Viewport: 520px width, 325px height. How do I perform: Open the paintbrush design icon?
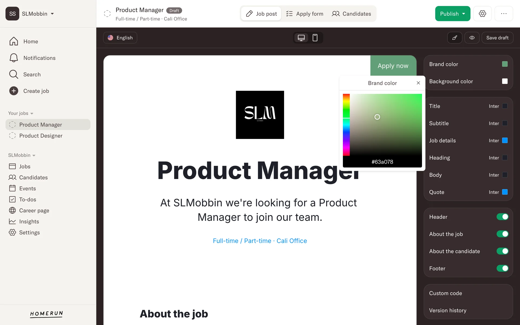pos(455,38)
